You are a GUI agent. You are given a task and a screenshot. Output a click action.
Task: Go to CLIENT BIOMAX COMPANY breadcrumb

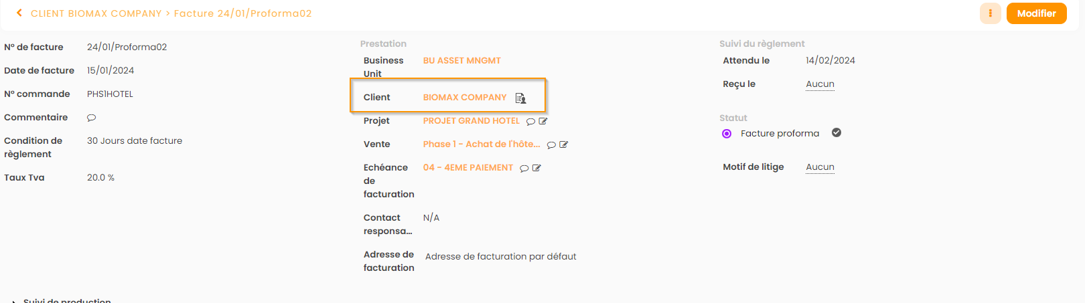[96, 13]
